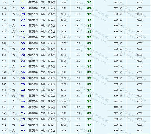Click the 钢混结构 cell in row 561
This screenshot has height=134, width=151.
point(33,107)
